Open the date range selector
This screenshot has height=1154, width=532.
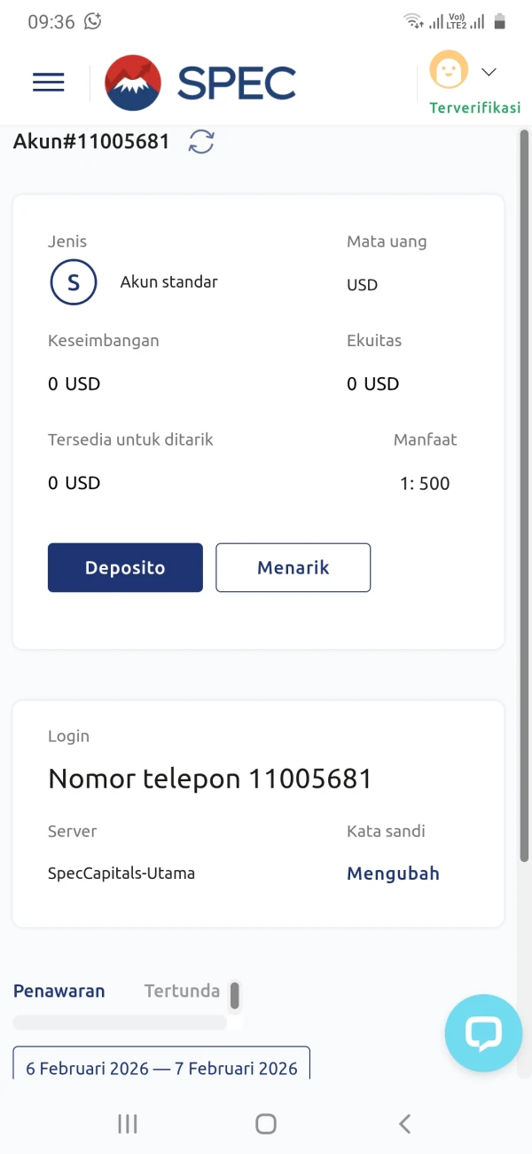coord(161,1066)
